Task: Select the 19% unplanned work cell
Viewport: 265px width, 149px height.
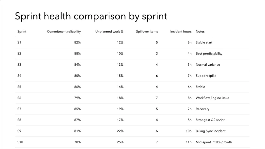Action: coord(120,109)
